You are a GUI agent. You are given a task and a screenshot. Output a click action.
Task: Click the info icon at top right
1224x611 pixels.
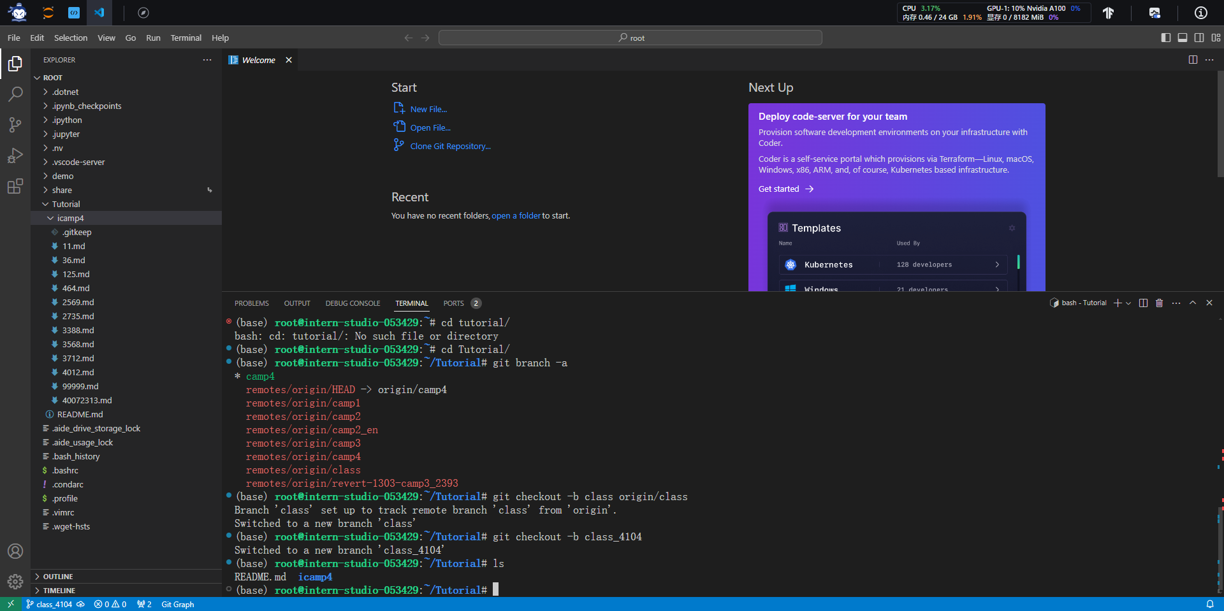tap(1201, 13)
